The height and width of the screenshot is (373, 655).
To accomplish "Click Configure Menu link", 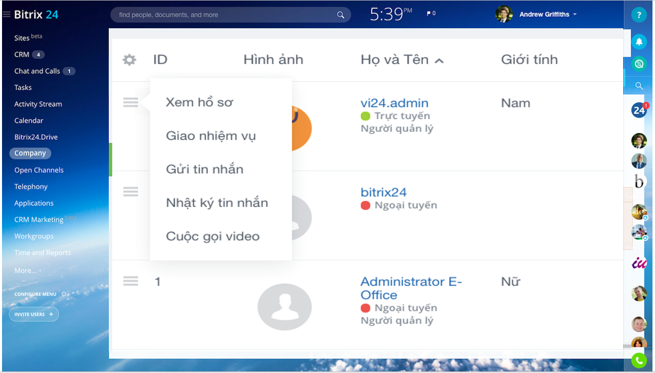I will point(35,294).
